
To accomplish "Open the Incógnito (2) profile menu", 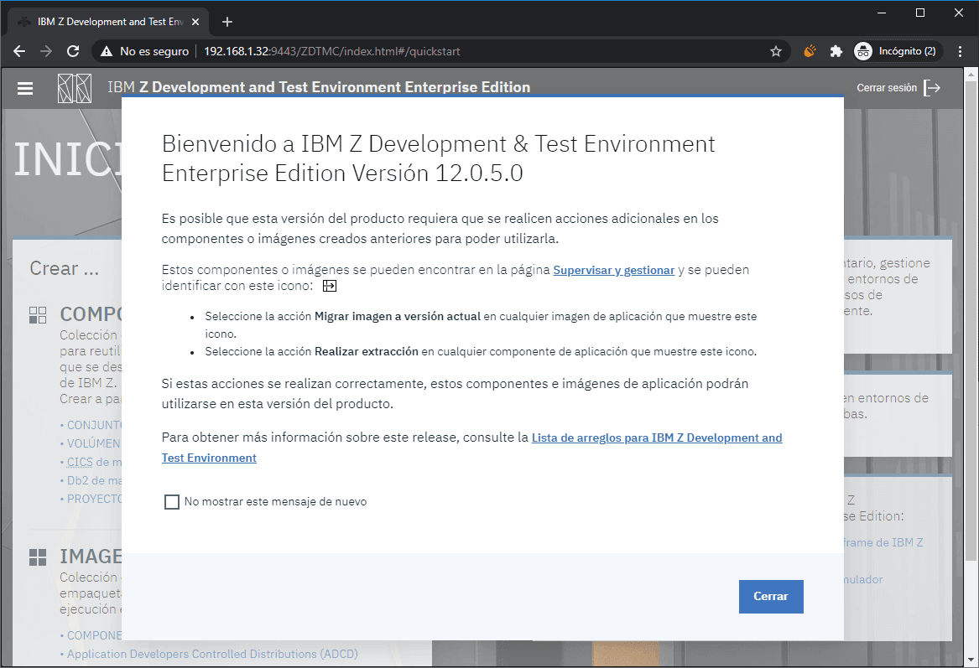I will pyautogui.click(x=896, y=51).
